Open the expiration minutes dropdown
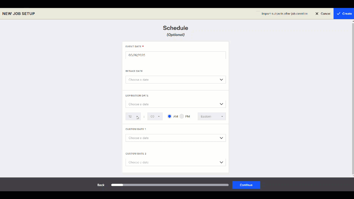 (x=155, y=116)
